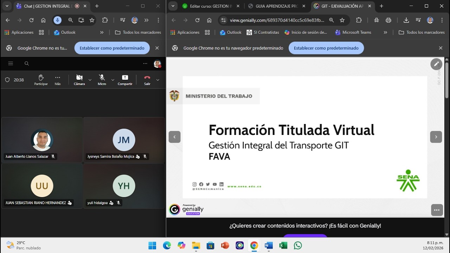Screen dimensions: 450x253
Task: Open Todos los marcadores folder in Genially window
Action: pyautogui.click(x=422, y=32)
